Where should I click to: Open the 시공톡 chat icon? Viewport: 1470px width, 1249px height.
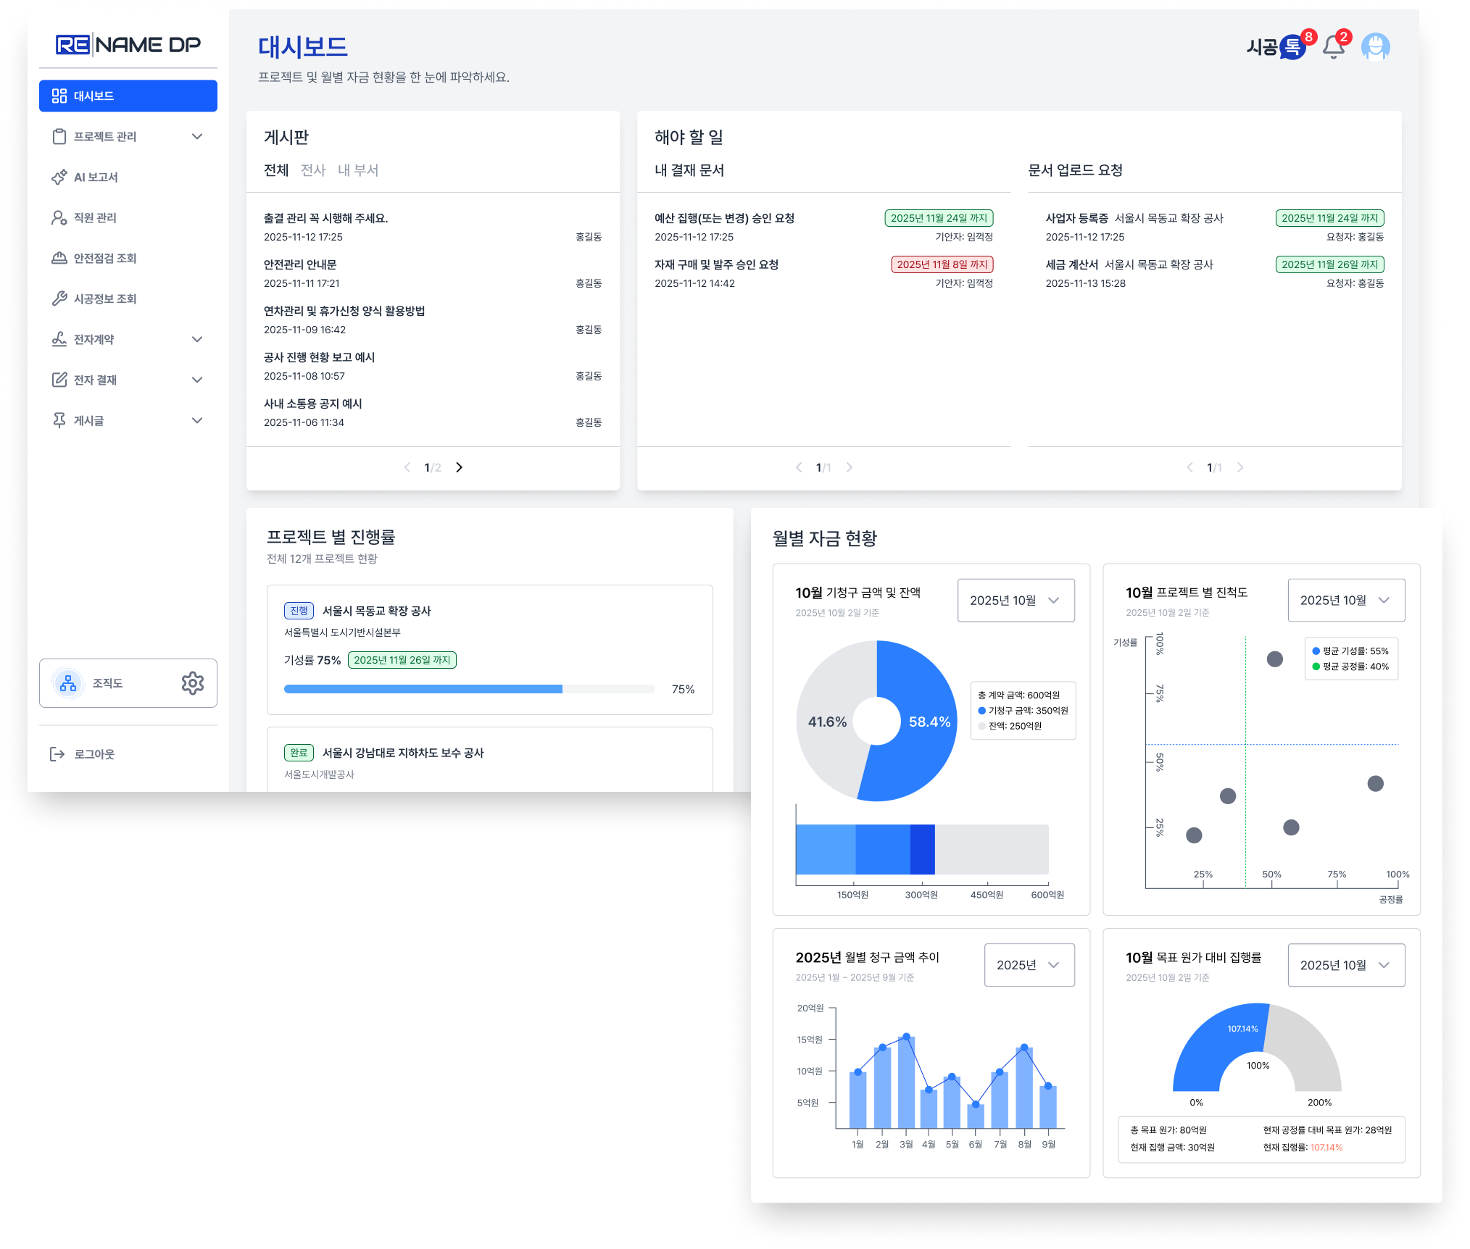coord(1292,48)
